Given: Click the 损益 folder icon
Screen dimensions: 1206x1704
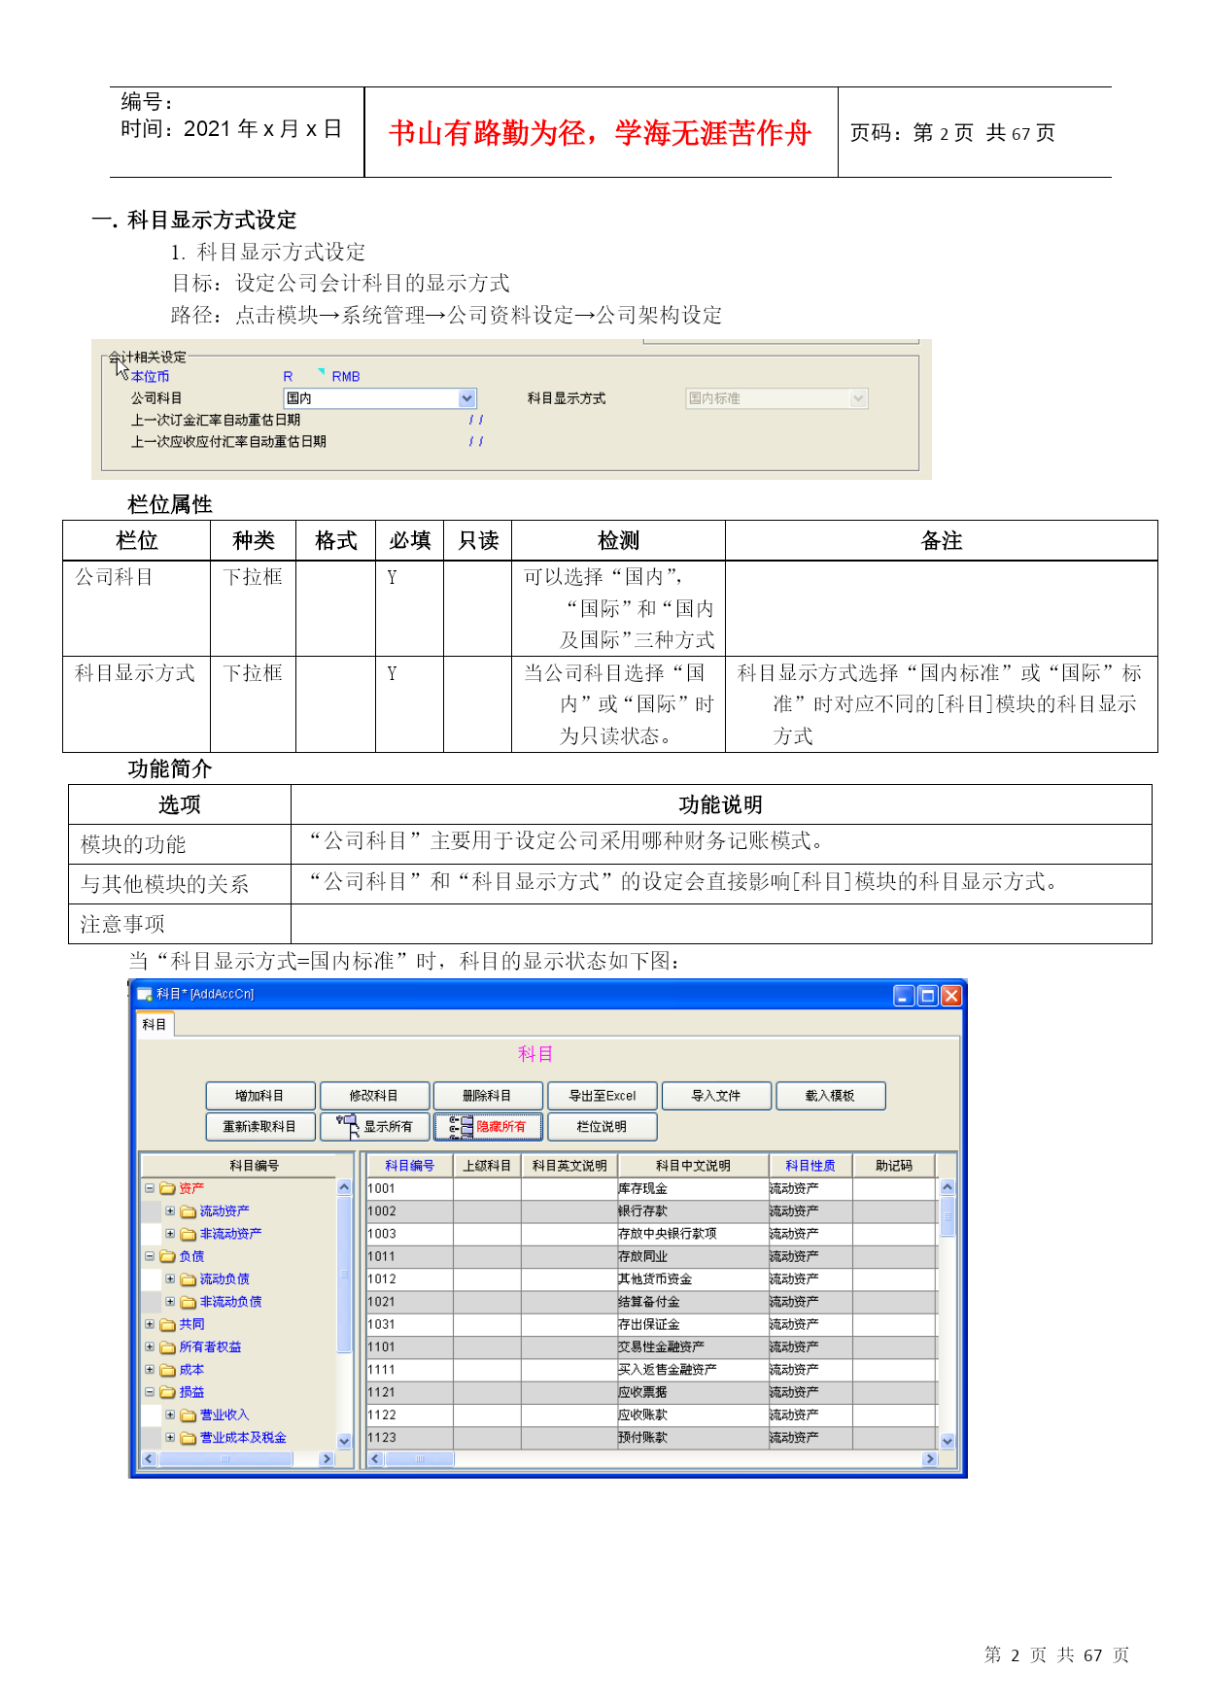Looking at the screenshot, I should [x=167, y=1392].
